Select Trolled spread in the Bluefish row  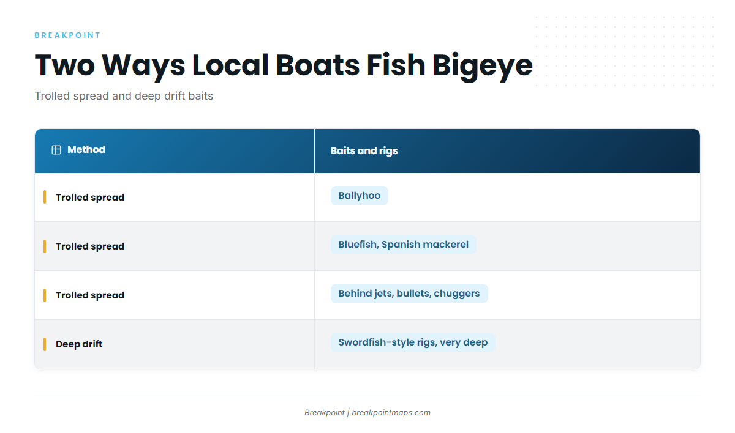[90, 246]
